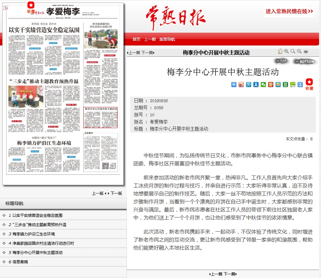
Task: Click the red star 收藏 icon over the page thumbnail
Action: [x=31, y=8]
